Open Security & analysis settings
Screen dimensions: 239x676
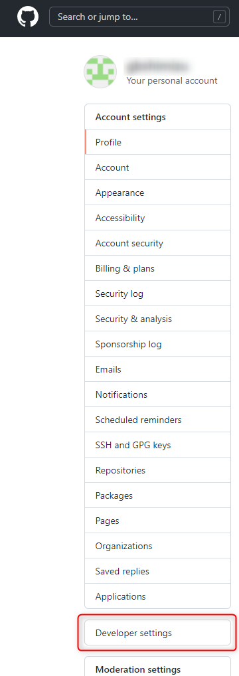tap(158, 319)
